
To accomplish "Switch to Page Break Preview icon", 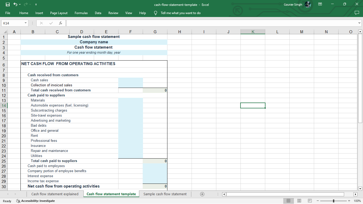I will coord(310,201).
